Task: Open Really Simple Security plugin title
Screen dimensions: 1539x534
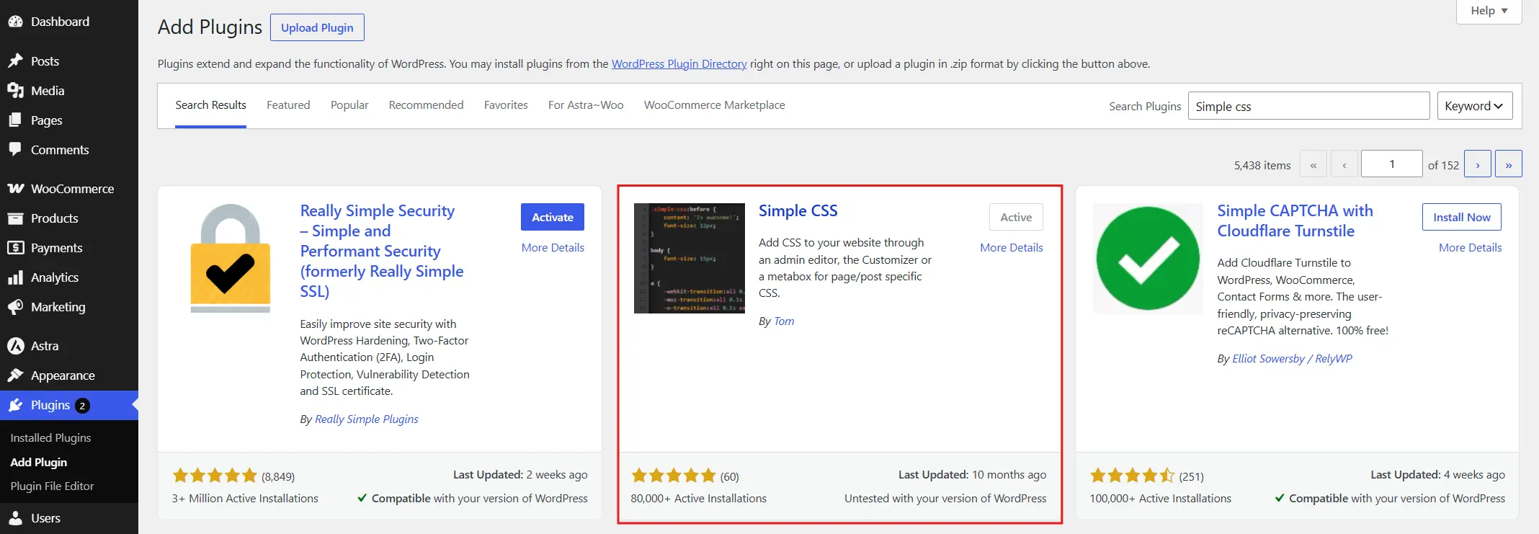Action: tap(382, 251)
